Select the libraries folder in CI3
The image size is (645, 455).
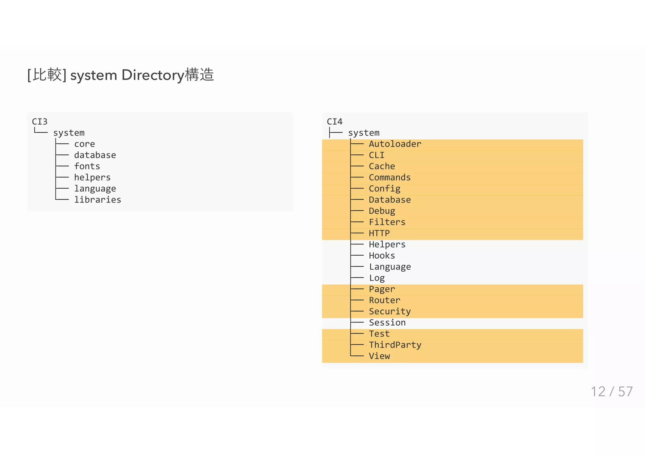pyautogui.click(x=97, y=200)
